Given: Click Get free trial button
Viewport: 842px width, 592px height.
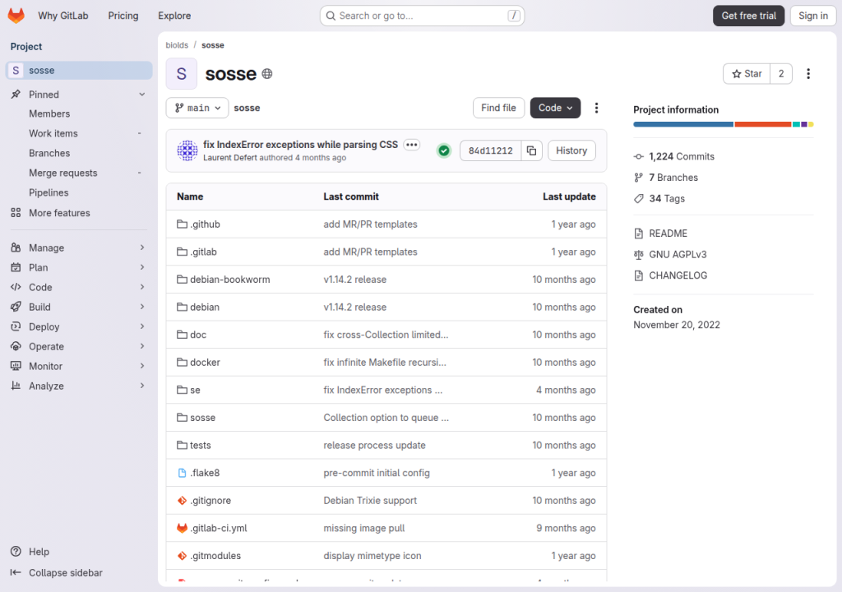Looking at the screenshot, I should tap(748, 16).
